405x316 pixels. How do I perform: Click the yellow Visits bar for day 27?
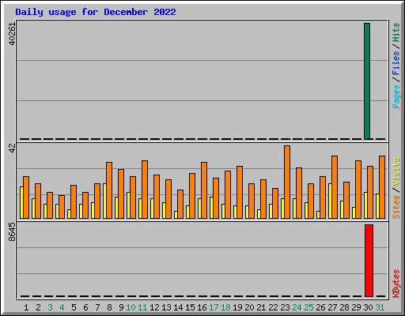[330, 201]
